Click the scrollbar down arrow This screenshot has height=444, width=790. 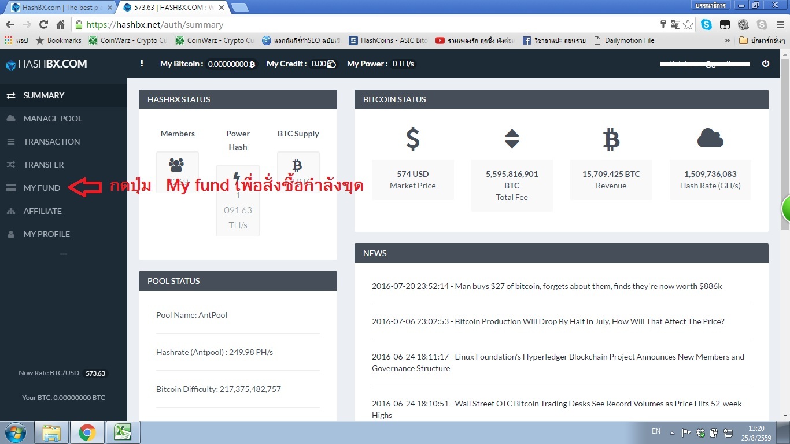point(785,416)
